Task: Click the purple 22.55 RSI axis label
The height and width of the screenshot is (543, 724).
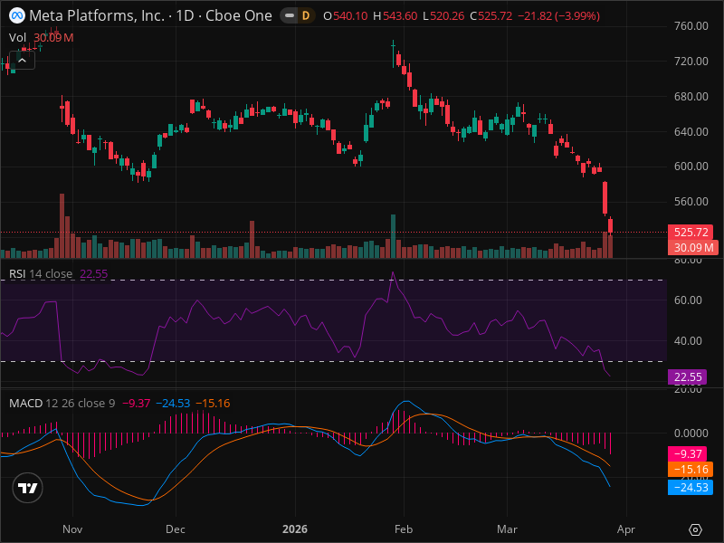Action: click(x=688, y=377)
